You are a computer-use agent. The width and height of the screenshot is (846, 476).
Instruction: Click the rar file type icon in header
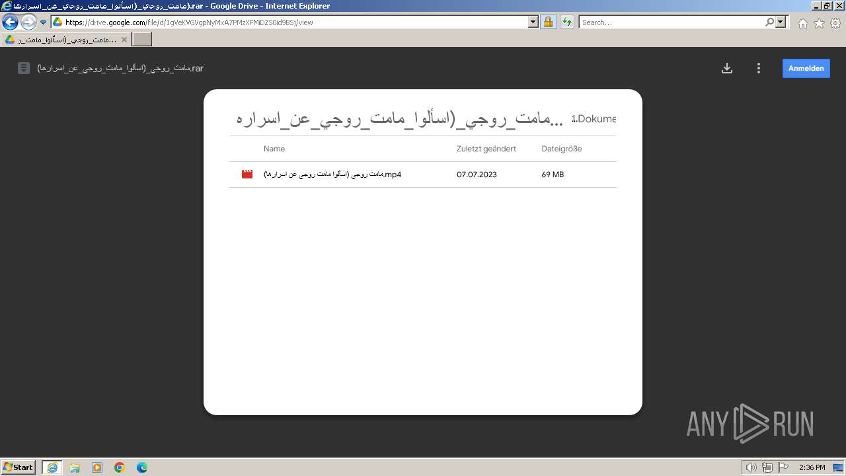[24, 68]
